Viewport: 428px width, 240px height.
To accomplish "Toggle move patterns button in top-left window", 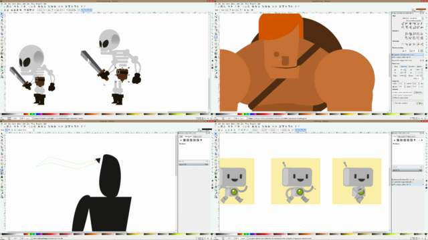I will [91, 10].
